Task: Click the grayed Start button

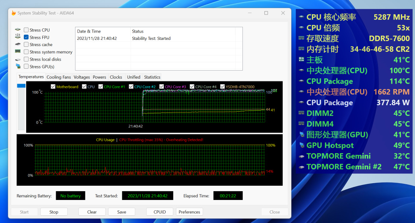Action: (24, 212)
